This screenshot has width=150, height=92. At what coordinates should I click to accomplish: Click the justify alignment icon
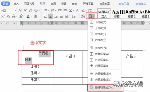click(x=61, y=16)
